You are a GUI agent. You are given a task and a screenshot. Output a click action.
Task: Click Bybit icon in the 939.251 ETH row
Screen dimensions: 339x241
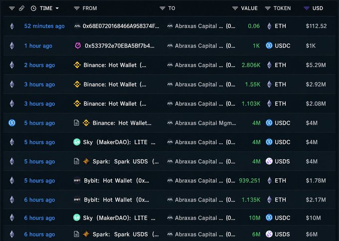77,181
